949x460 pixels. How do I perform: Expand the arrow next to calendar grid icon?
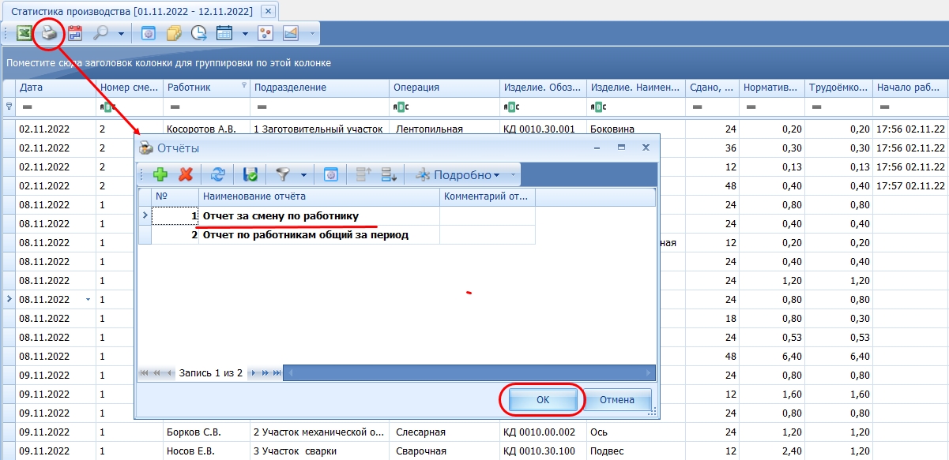click(x=245, y=34)
